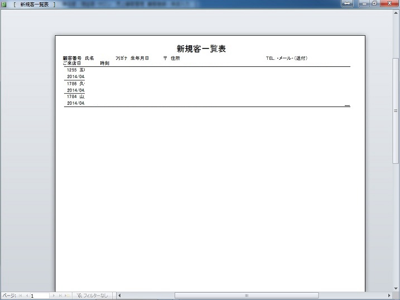Image resolution: width=400 pixels, height=300 pixels.
Task: Click the vertical scrollbar up arrow
Action: 396,12
